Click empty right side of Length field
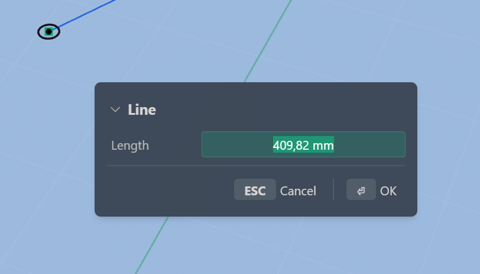 coord(369,144)
